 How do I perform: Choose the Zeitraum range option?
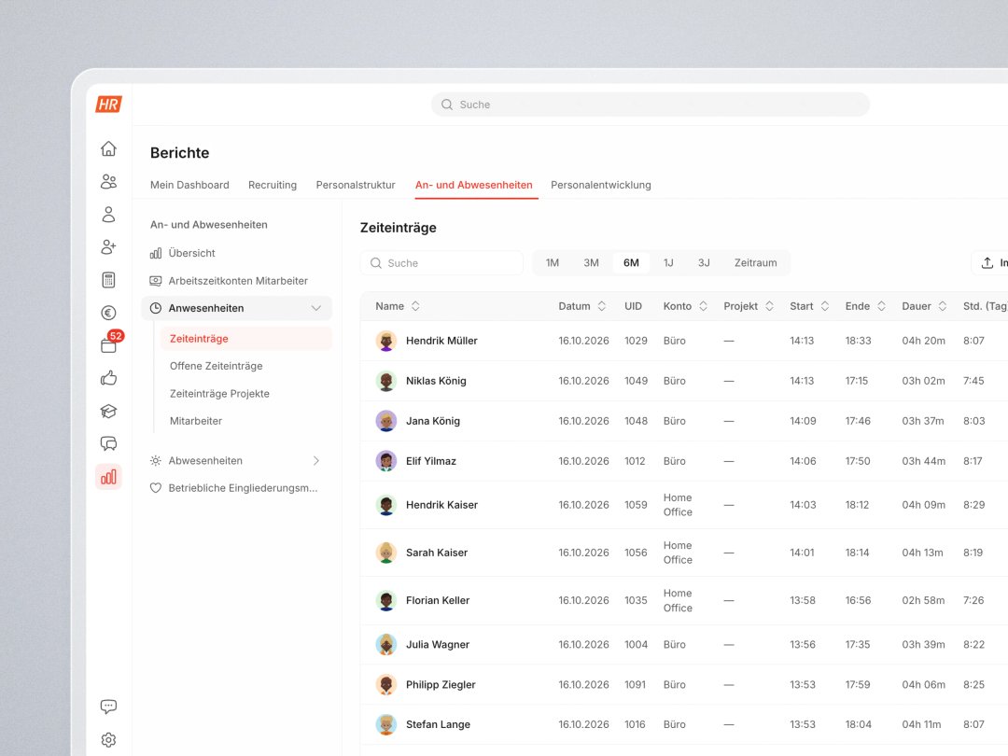[x=755, y=263]
